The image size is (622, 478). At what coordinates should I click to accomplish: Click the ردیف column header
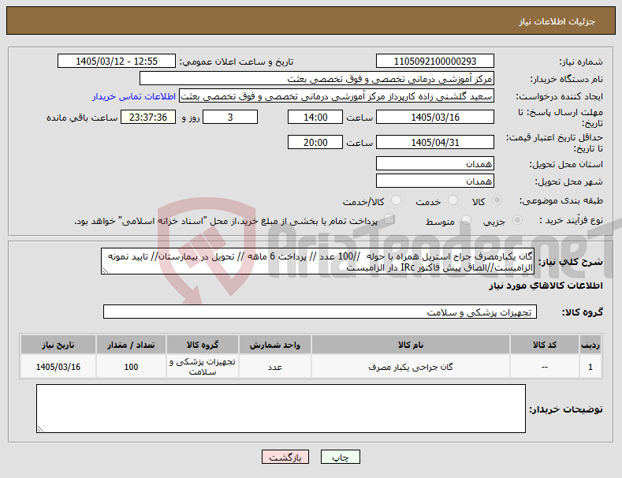(x=590, y=345)
